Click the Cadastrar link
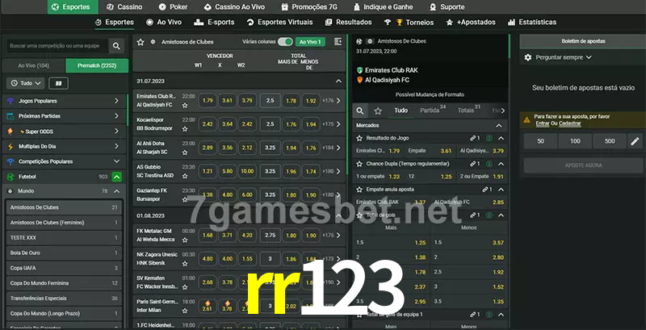This screenshot has height=330, width=646. click(570, 123)
